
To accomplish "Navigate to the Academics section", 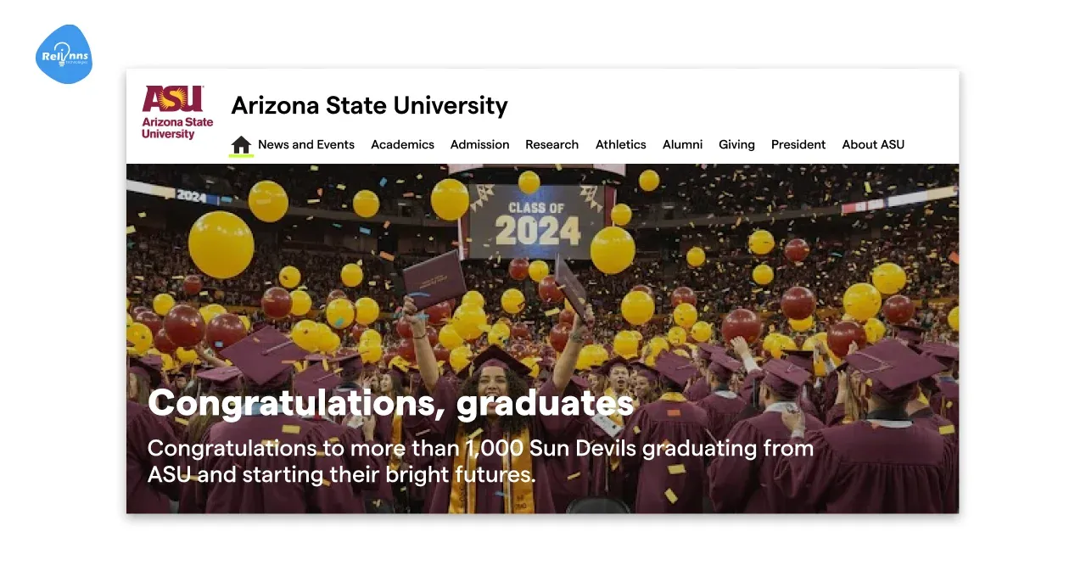I will (402, 144).
